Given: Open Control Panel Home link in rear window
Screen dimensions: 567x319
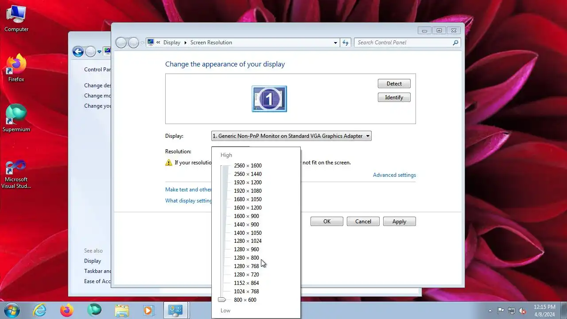Looking at the screenshot, I should pyautogui.click(x=97, y=70).
